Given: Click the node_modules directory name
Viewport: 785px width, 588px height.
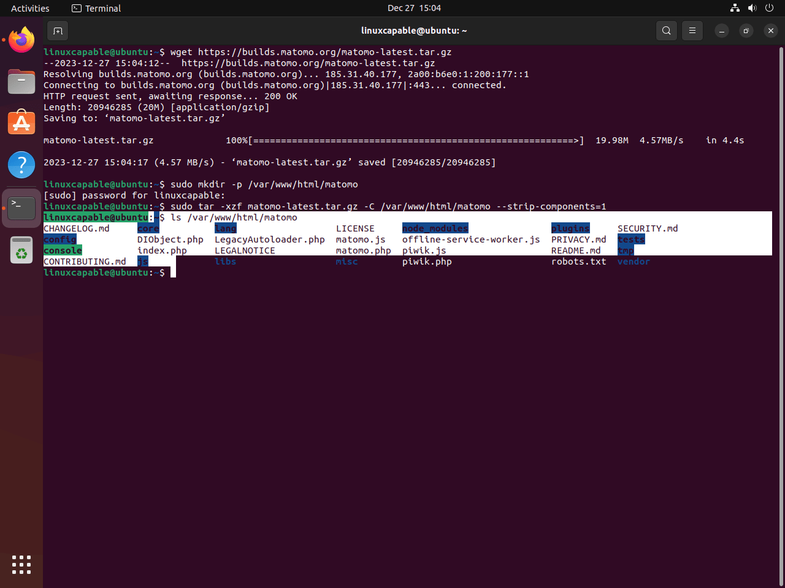Looking at the screenshot, I should click(x=435, y=228).
